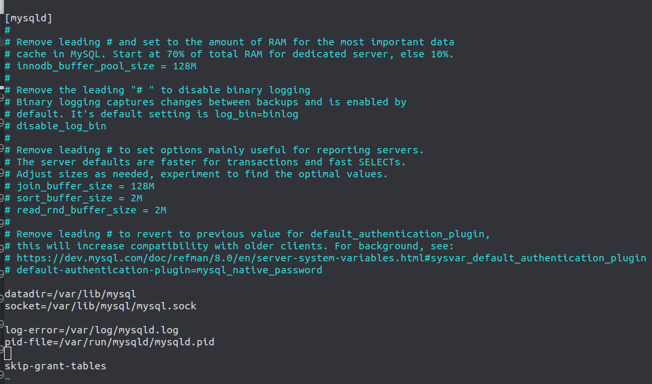Viewport: 652px width, 384px height.
Task: Click the log_bin=binlog text in comment
Action: pos(257,114)
